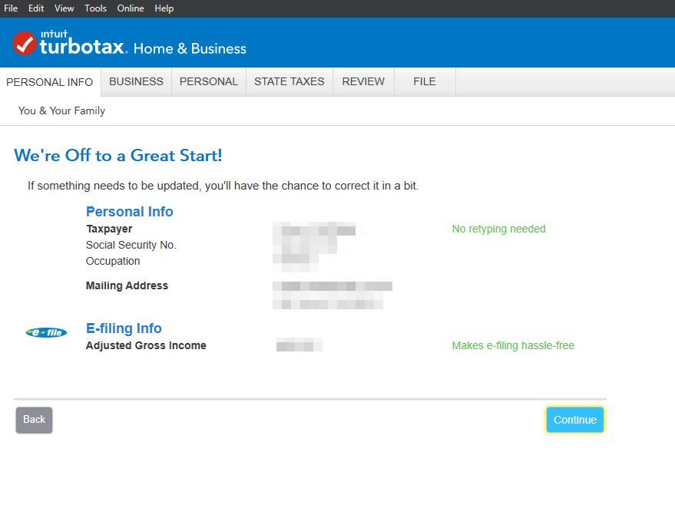Switch to the BUSINESS tab

[136, 82]
